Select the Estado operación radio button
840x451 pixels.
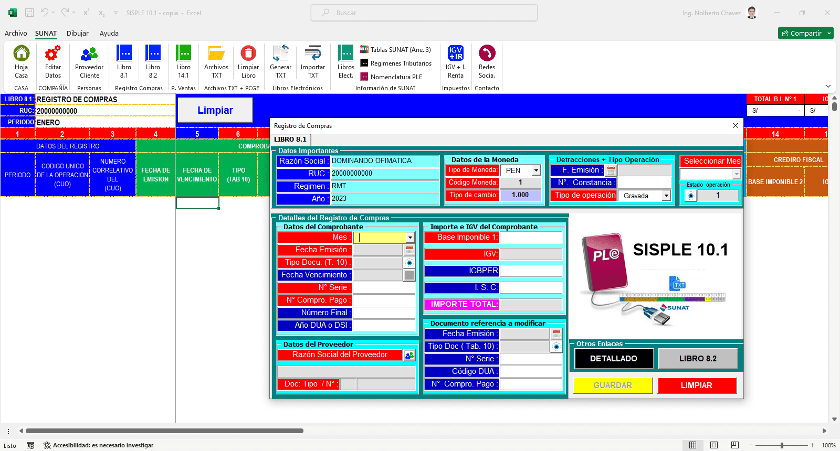click(691, 196)
